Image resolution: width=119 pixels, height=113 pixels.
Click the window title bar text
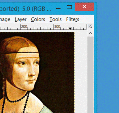[25, 9]
